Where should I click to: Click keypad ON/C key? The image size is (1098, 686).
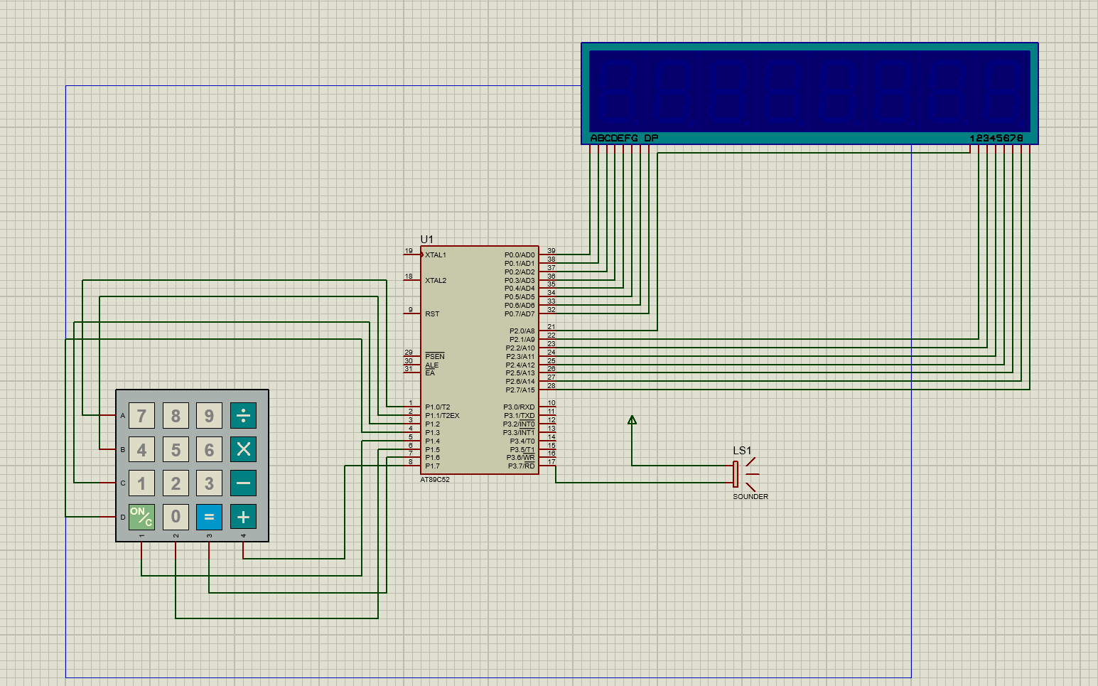pyautogui.click(x=141, y=517)
